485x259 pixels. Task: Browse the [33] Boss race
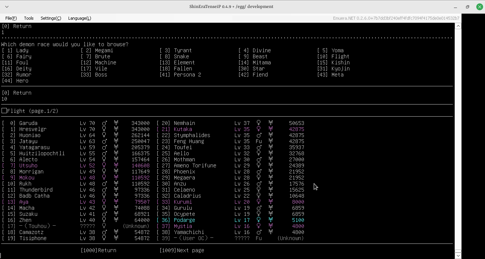(94, 75)
